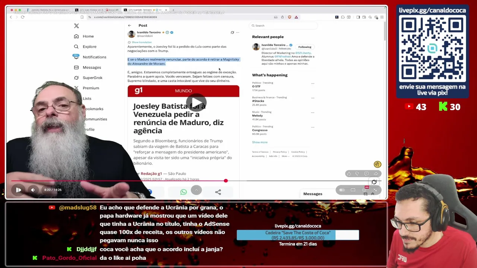Image resolution: width=477 pixels, height=268 pixels.
Task: Open video settings gear with HD badge
Action: tap(364, 190)
